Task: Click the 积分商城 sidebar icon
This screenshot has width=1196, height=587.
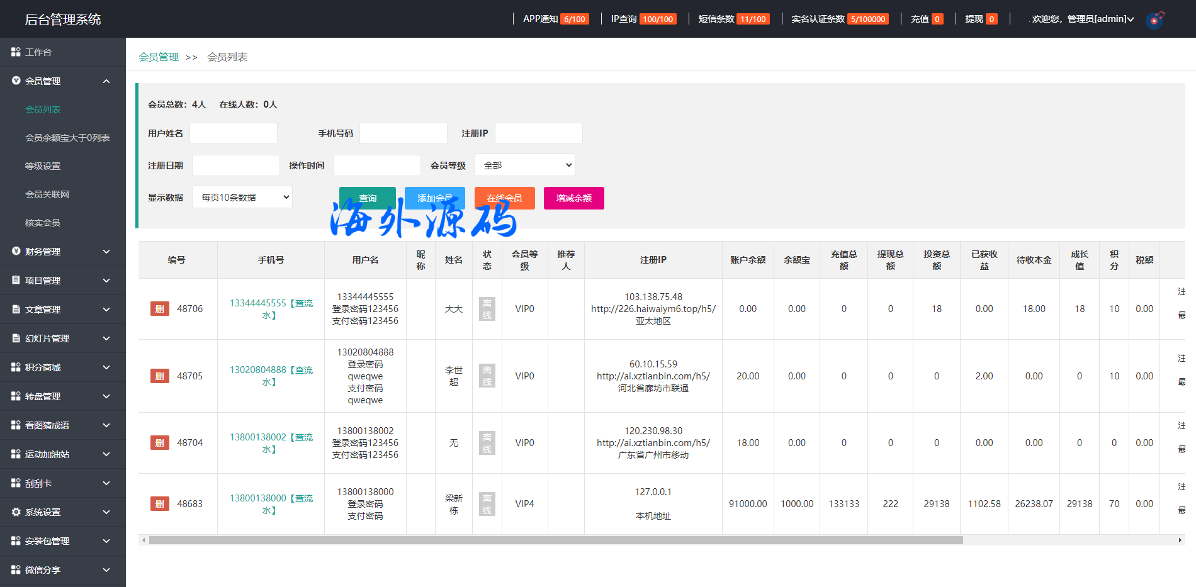Action: (x=16, y=367)
